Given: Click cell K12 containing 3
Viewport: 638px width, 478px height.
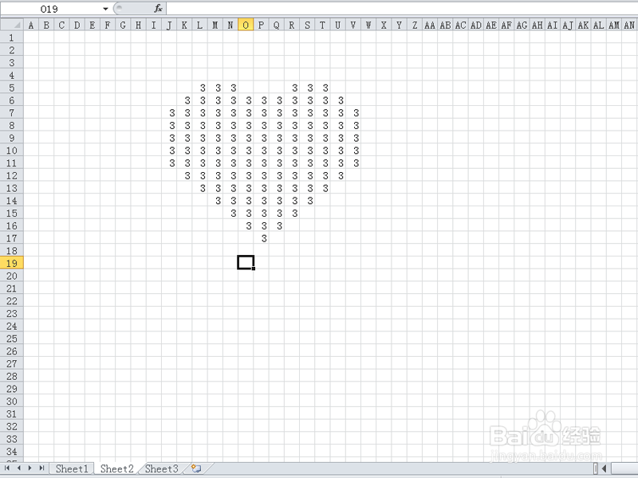Looking at the screenshot, I should point(184,175).
